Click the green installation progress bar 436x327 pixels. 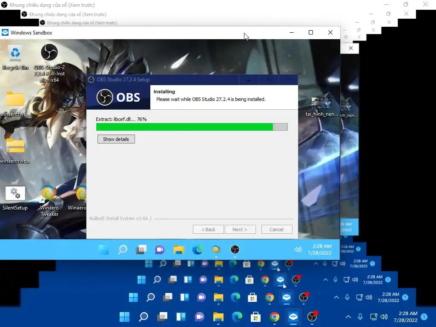coord(192,127)
